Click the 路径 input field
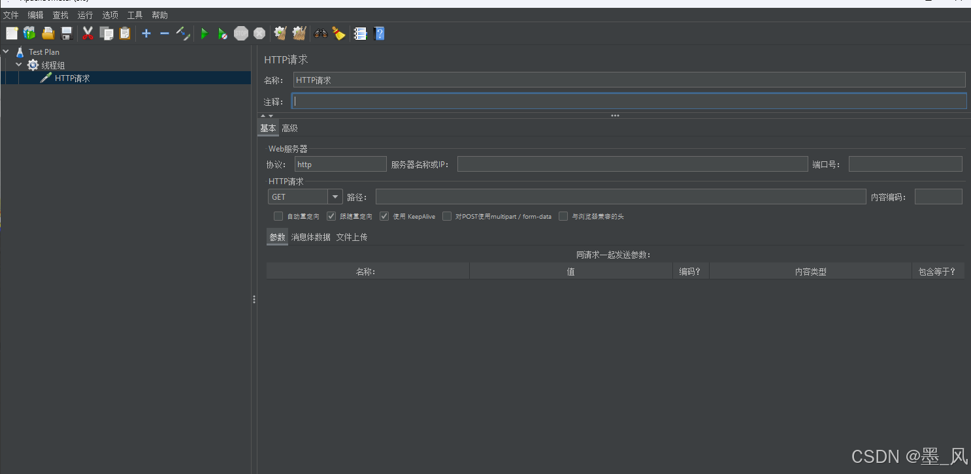 point(621,197)
